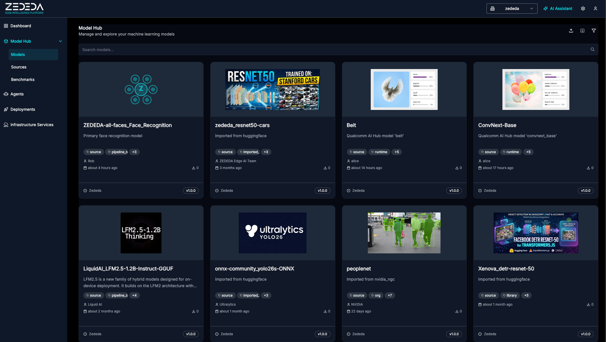Open the settings gear icon

pyautogui.click(x=583, y=9)
